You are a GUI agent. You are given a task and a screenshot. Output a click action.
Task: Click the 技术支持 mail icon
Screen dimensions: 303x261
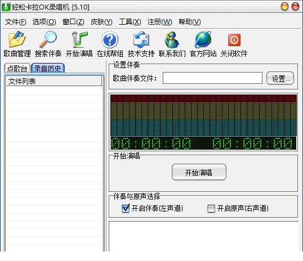[x=141, y=39]
